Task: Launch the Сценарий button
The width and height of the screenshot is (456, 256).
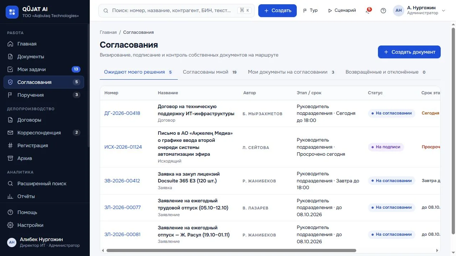Action: click(342, 11)
